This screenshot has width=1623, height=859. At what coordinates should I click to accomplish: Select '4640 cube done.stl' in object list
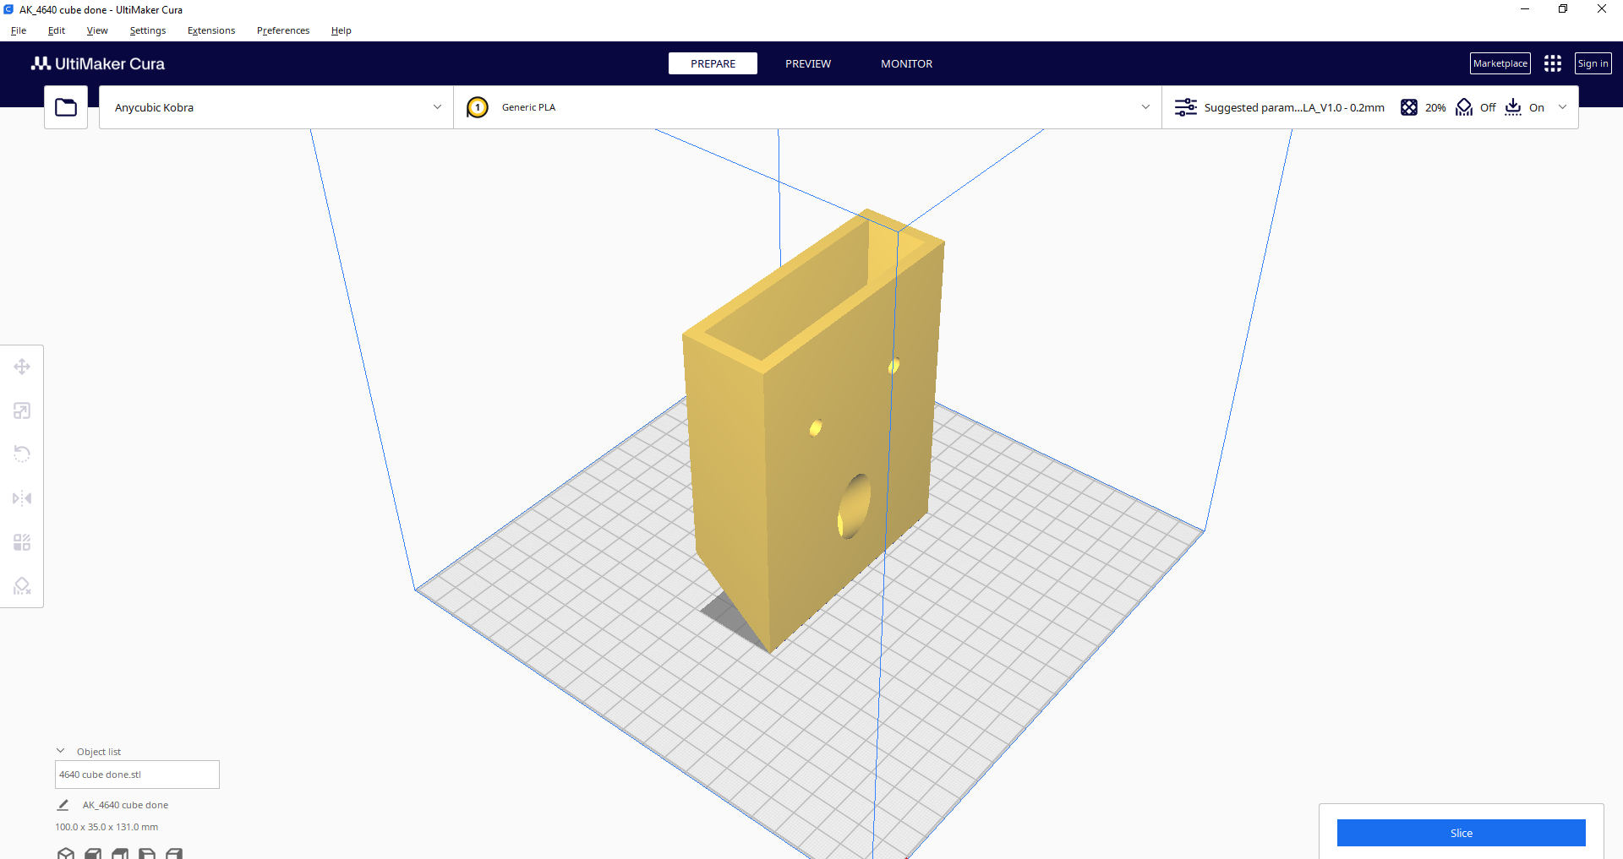click(137, 775)
